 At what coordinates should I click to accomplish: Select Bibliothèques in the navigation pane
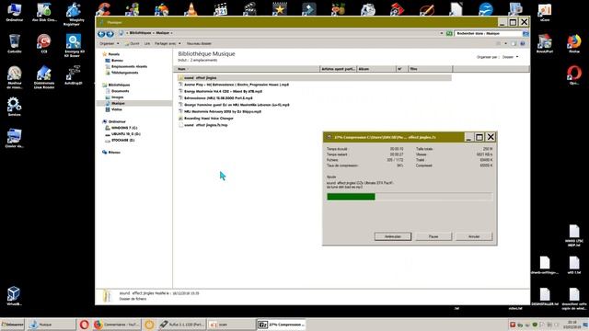(x=119, y=85)
